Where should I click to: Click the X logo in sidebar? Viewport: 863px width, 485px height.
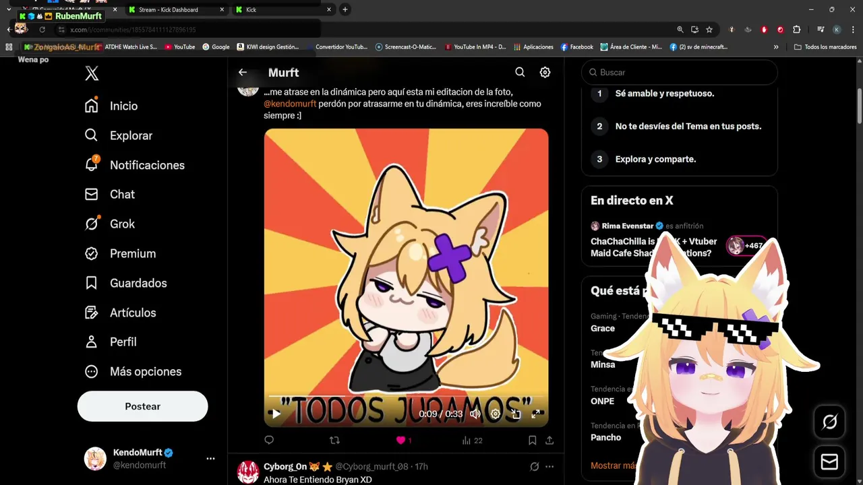92,73
